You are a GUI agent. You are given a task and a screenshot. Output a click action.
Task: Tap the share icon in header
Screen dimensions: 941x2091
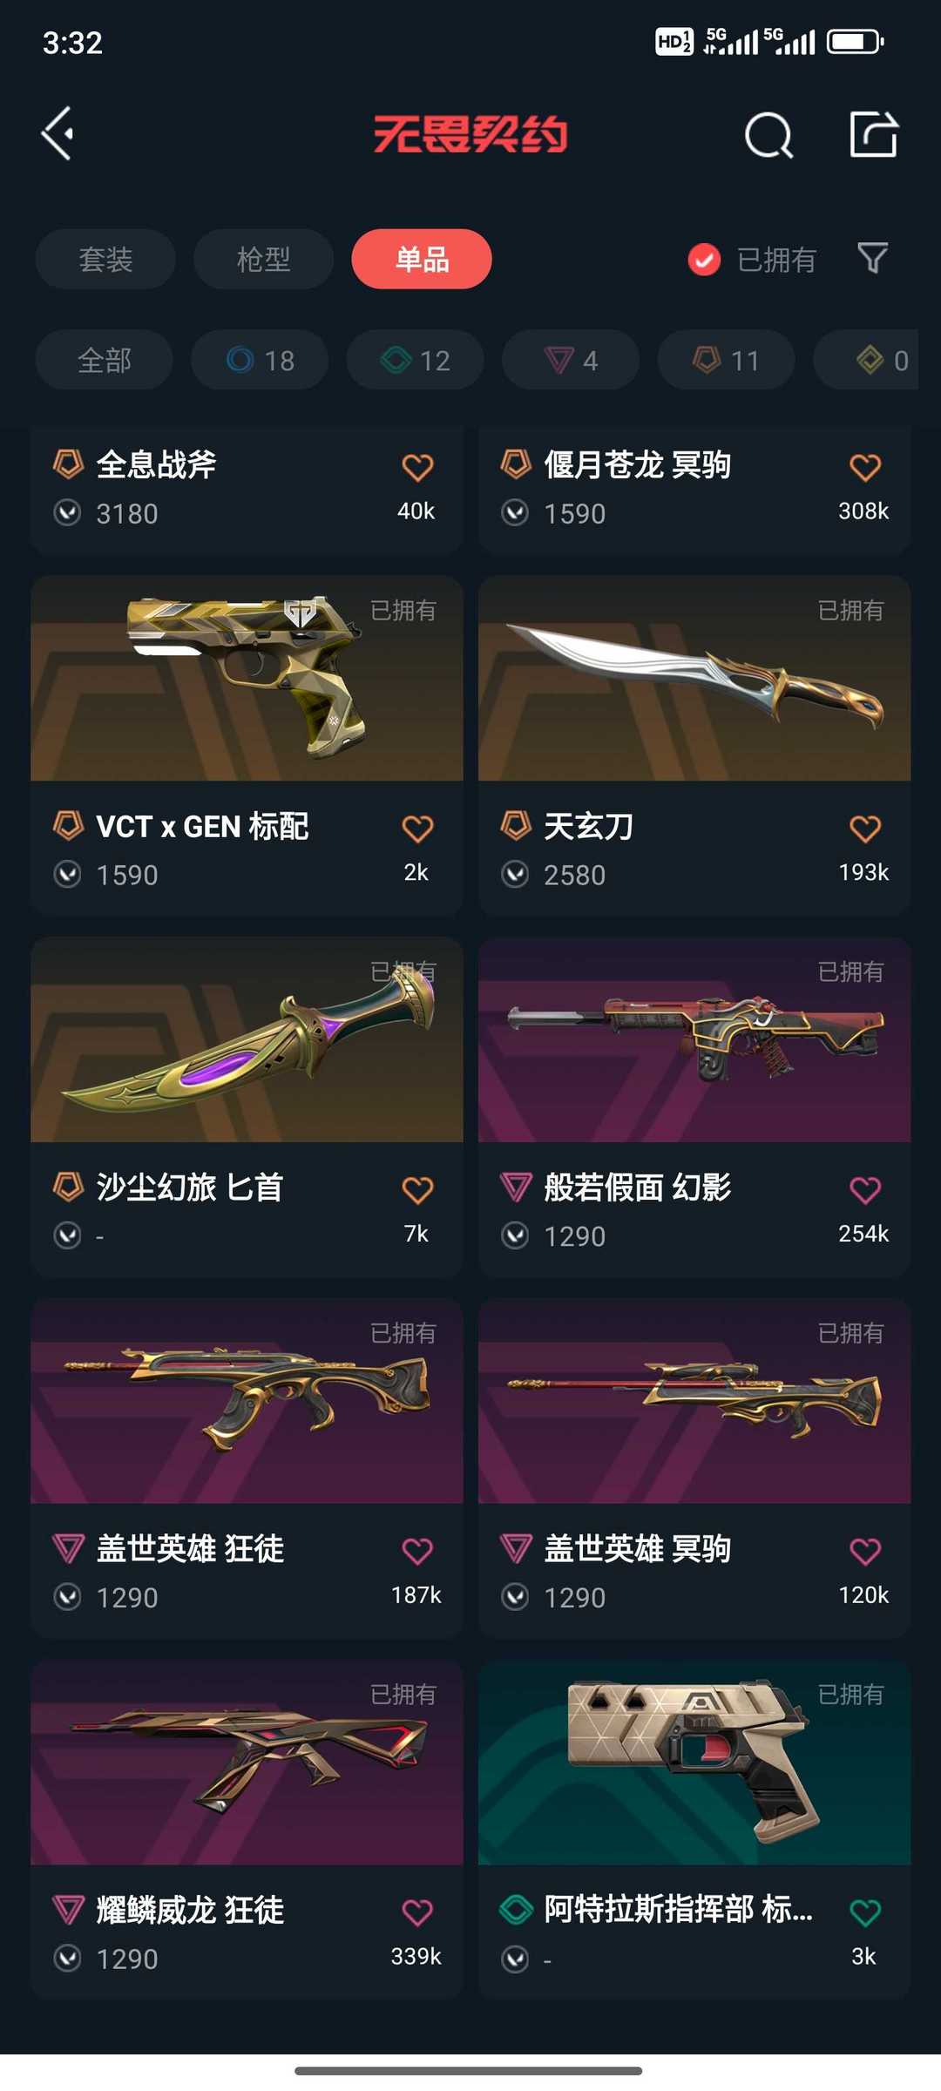[873, 134]
